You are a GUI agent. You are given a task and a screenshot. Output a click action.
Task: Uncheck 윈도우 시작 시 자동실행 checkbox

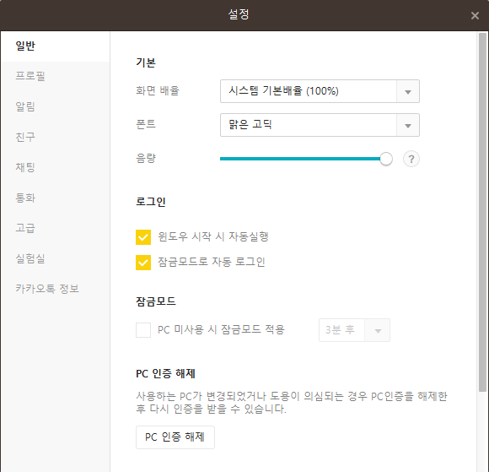click(143, 237)
